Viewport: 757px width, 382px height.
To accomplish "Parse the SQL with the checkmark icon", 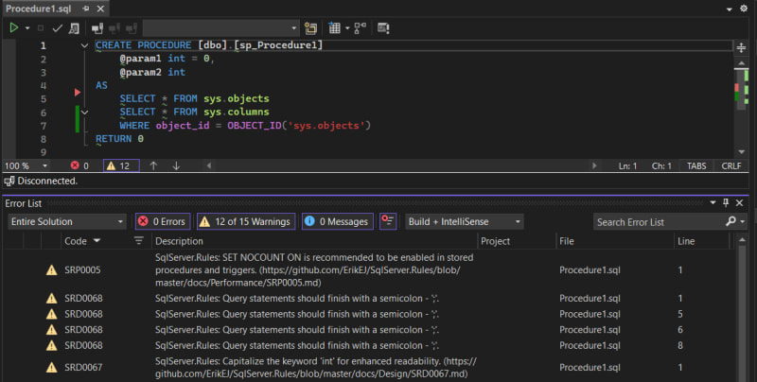I will click(57, 28).
